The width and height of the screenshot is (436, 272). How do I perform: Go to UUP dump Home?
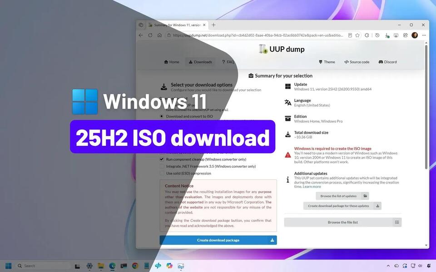[x=172, y=62]
